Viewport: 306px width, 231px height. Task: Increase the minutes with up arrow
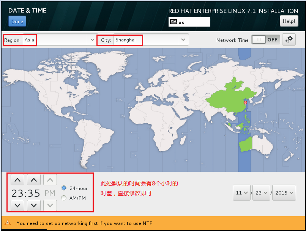pos(34,180)
